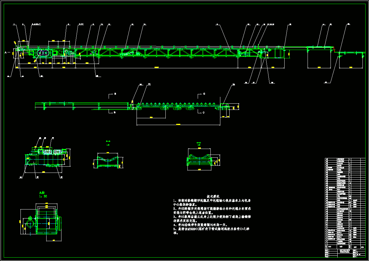The image size is (369, 261).
Task: Select technical note line starting with 3、件21
Action: click(212, 218)
